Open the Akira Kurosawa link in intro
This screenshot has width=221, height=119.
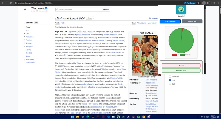click(110, 34)
